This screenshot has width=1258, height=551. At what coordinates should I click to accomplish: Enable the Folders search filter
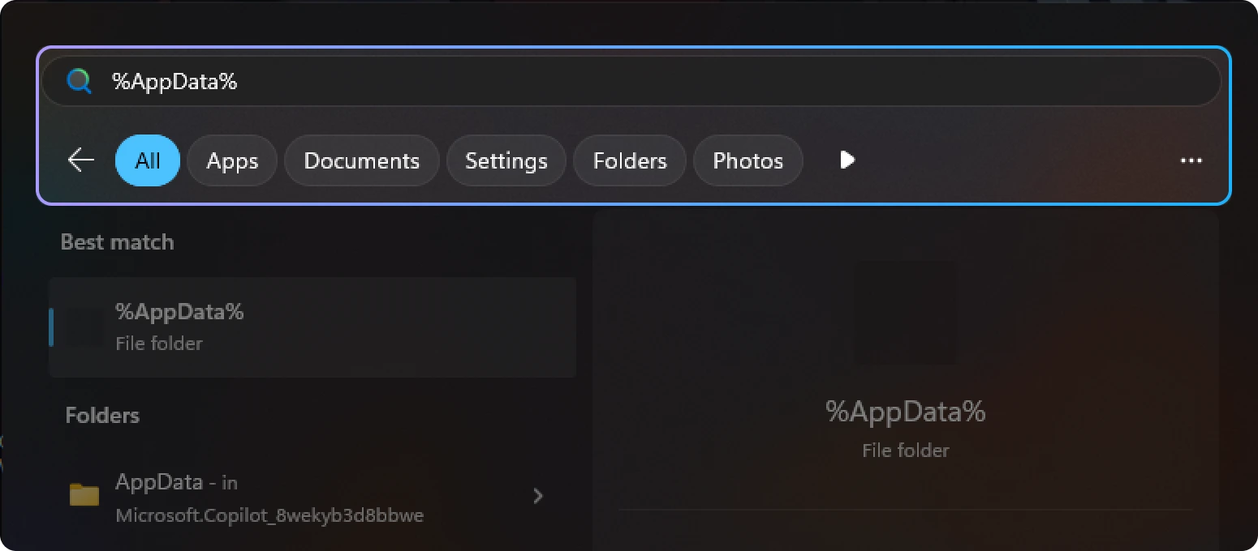pos(629,160)
